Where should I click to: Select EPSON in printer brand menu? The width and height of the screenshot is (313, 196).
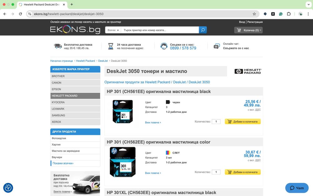[75, 89]
